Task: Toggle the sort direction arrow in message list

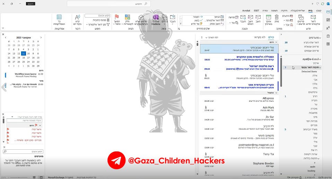Action: coord(201,37)
